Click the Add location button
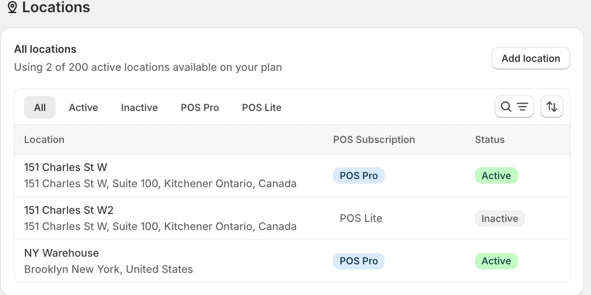 click(x=530, y=59)
